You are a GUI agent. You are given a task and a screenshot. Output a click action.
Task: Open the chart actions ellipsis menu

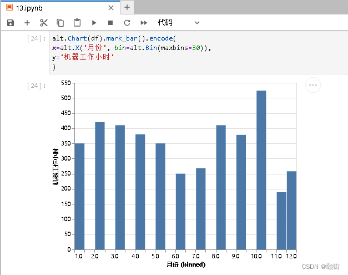[x=313, y=85]
